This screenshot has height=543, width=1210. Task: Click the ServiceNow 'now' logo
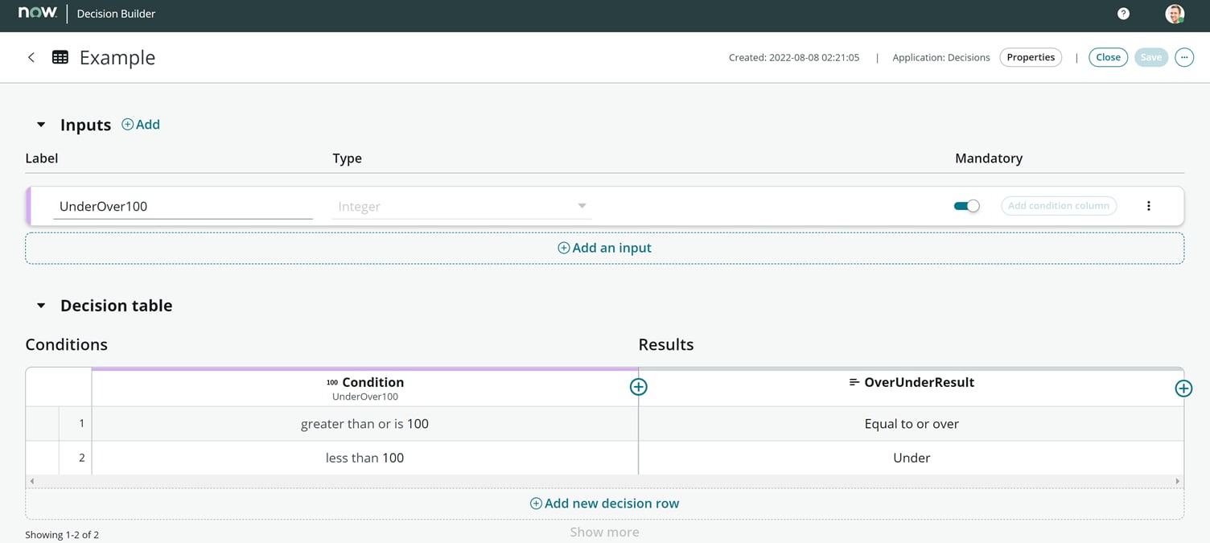(x=37, y=13)
